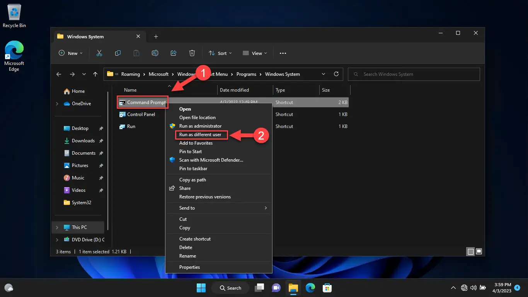The height and width of the screenshot is (297, 528).
Task: Click the taskbar Search box
Action: click(x=230, y=288)
